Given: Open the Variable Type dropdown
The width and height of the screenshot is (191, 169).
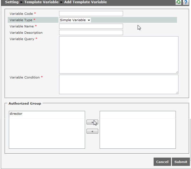Looking at the screenshot, I should click(75, 20).
